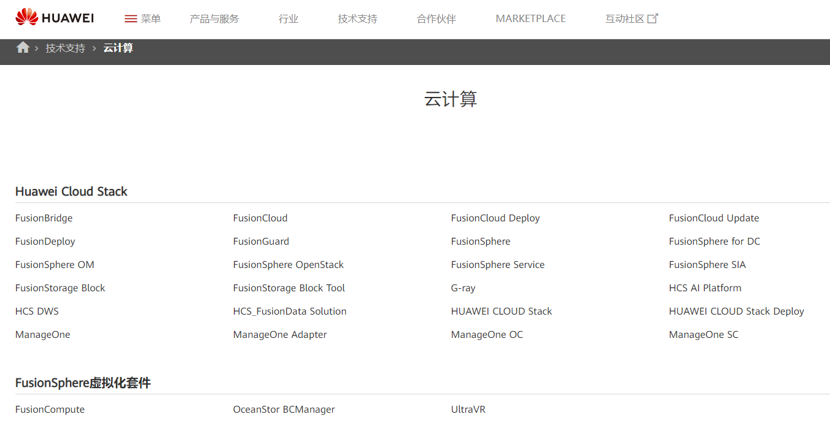Open HCS AI Platform link
The height and width of the screenshot is (444, 830).
point(705,288)
